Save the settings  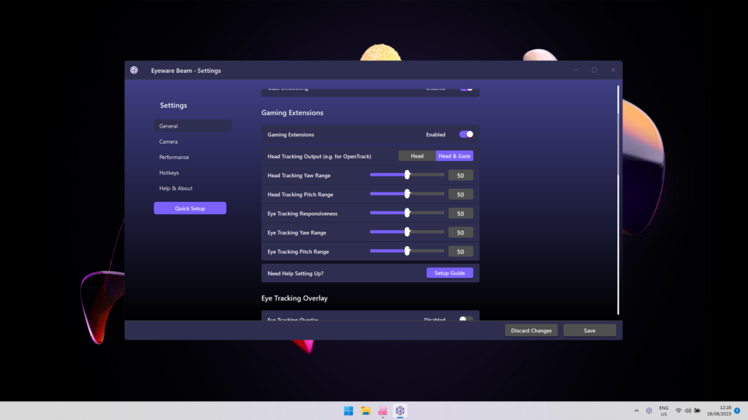pyautogui.click(x=589, y=330)
